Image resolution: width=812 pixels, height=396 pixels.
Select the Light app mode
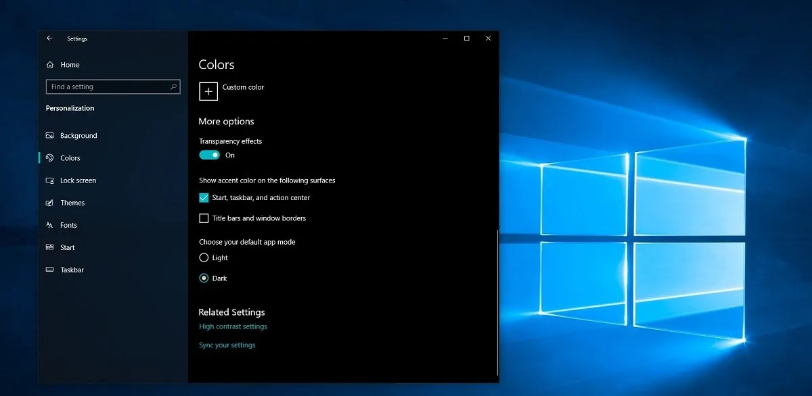(x=204, y=257)
